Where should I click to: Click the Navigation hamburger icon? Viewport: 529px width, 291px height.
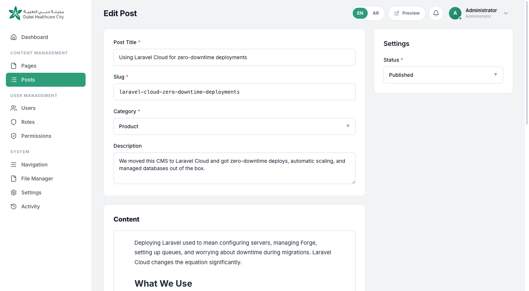pyautogui.click(x=14, y=165)
